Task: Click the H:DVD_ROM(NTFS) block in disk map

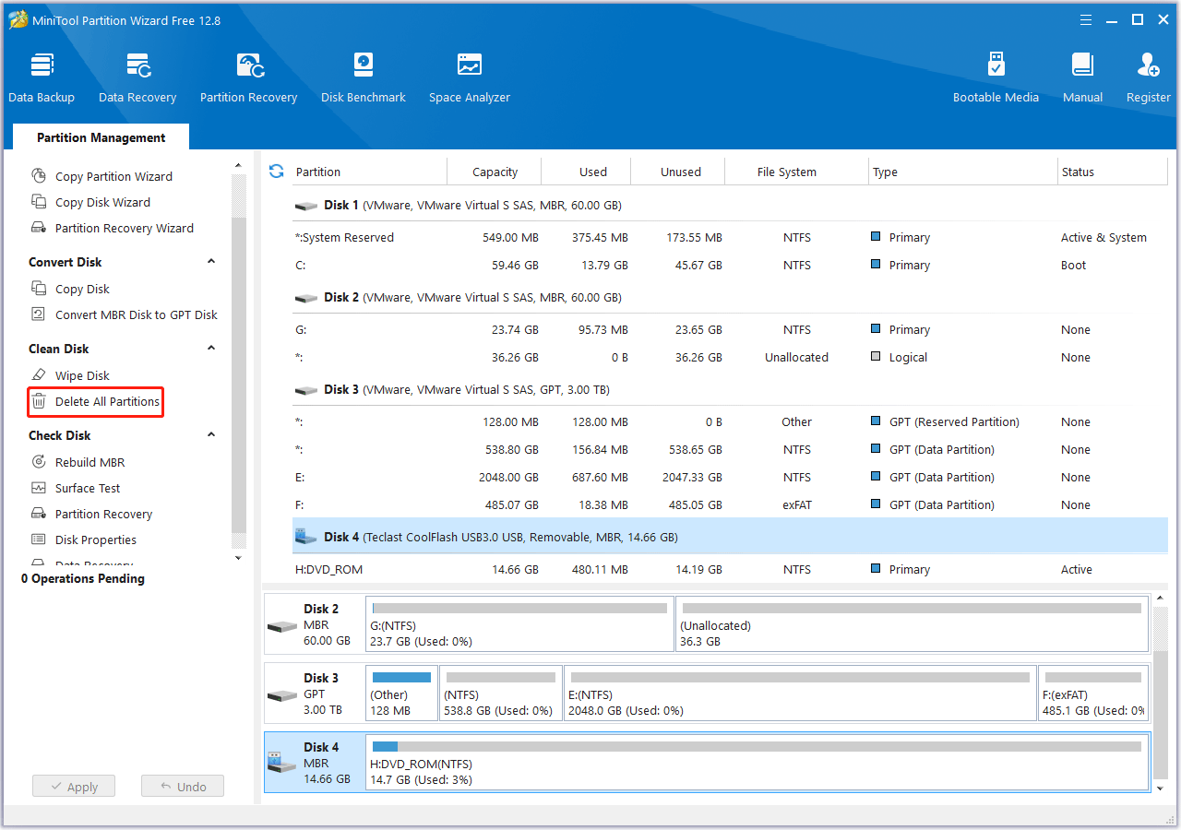Action: 757,763
